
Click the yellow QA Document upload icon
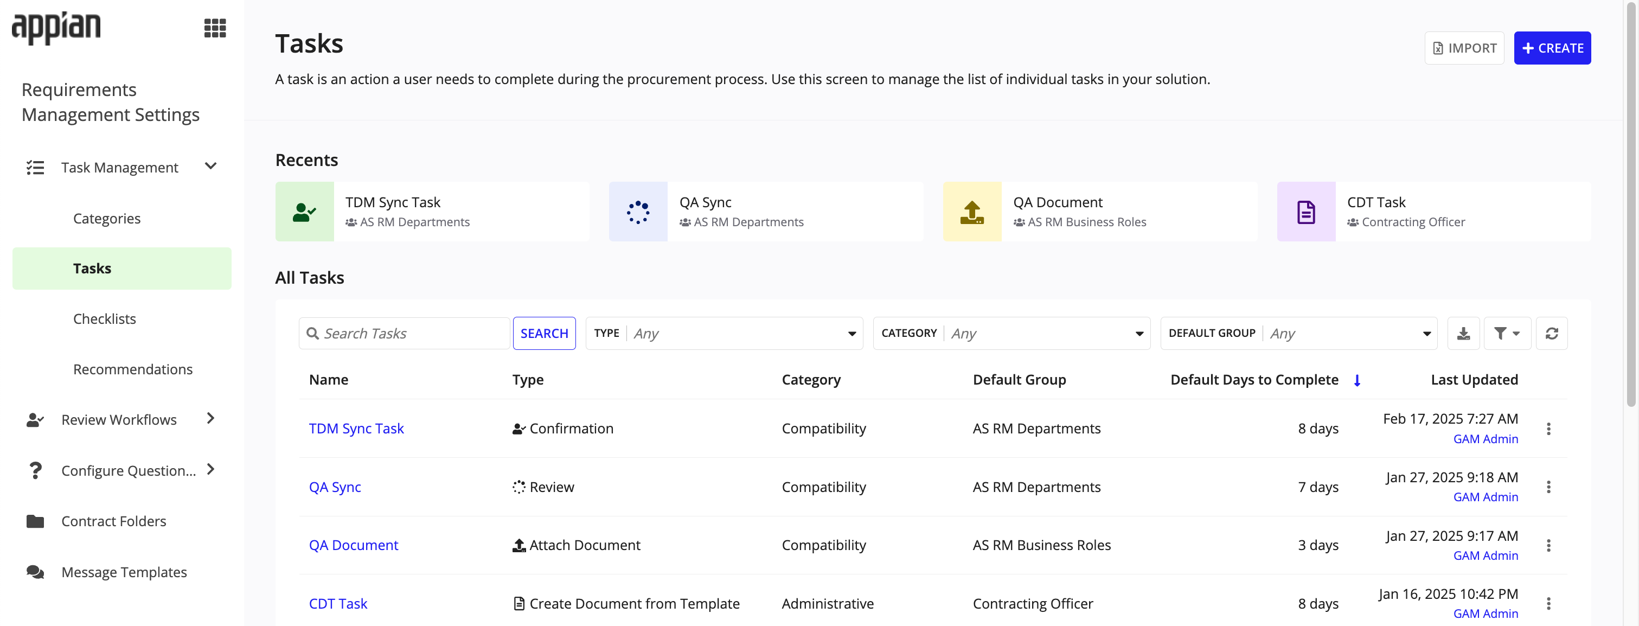[x=972, y=212]
